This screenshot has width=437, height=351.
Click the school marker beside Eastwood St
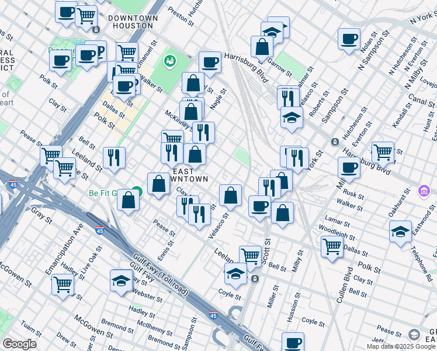(x=400, y=232)
